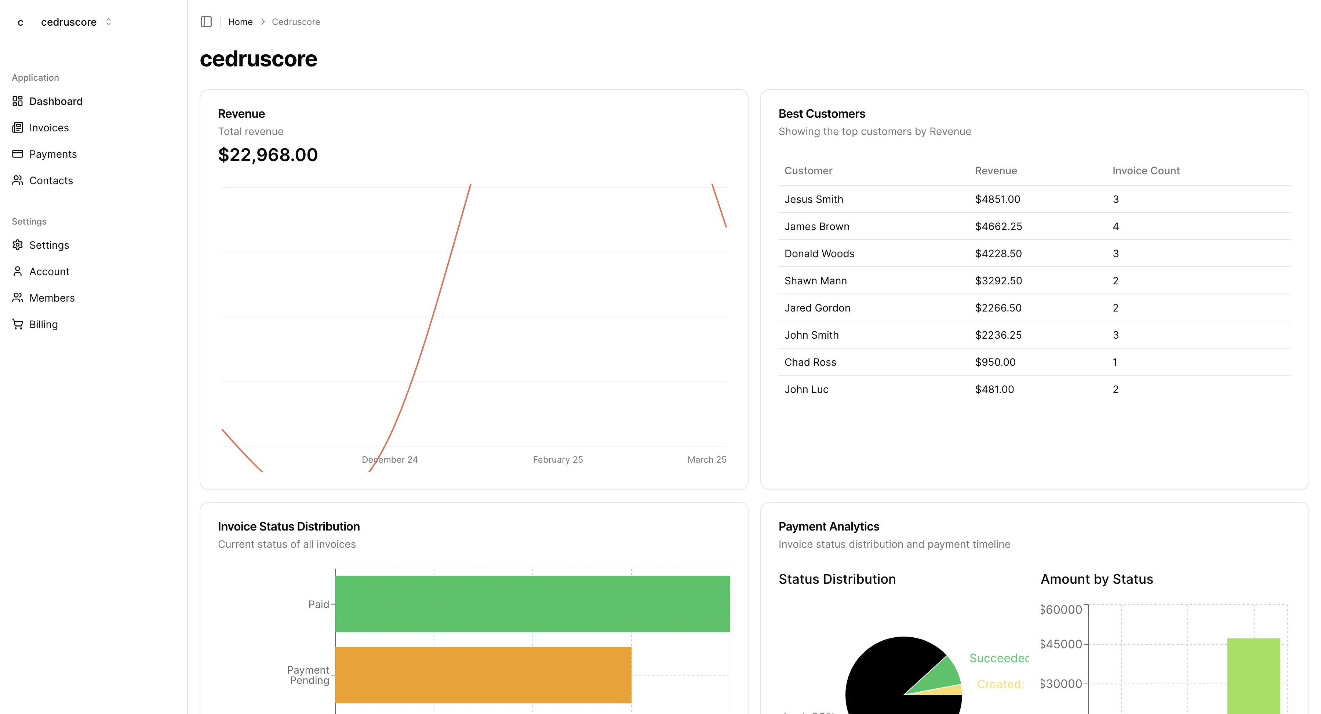Viewport: 1321px width, 714px height.
Task: Open Payments from the sidebar
Action: 53,154
